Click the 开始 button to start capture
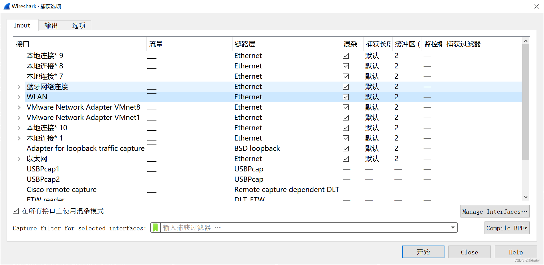Viewport: 544px width, 265px height. click(423, 252)
